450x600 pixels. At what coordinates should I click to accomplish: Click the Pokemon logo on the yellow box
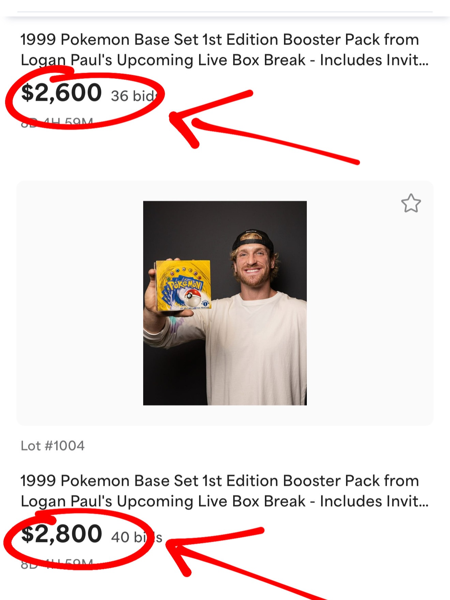(184, 286)
